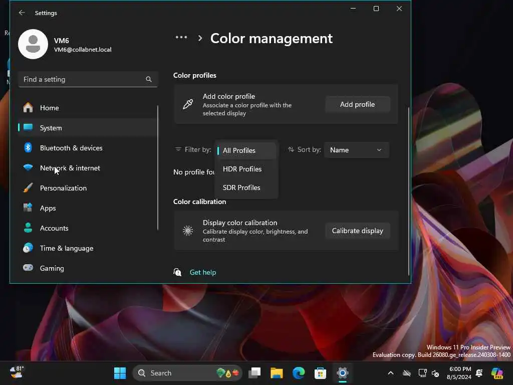Screen dimensions: 513x385
Task: Open Microsoft Store from the taskbar
Action: coord(320,373)
